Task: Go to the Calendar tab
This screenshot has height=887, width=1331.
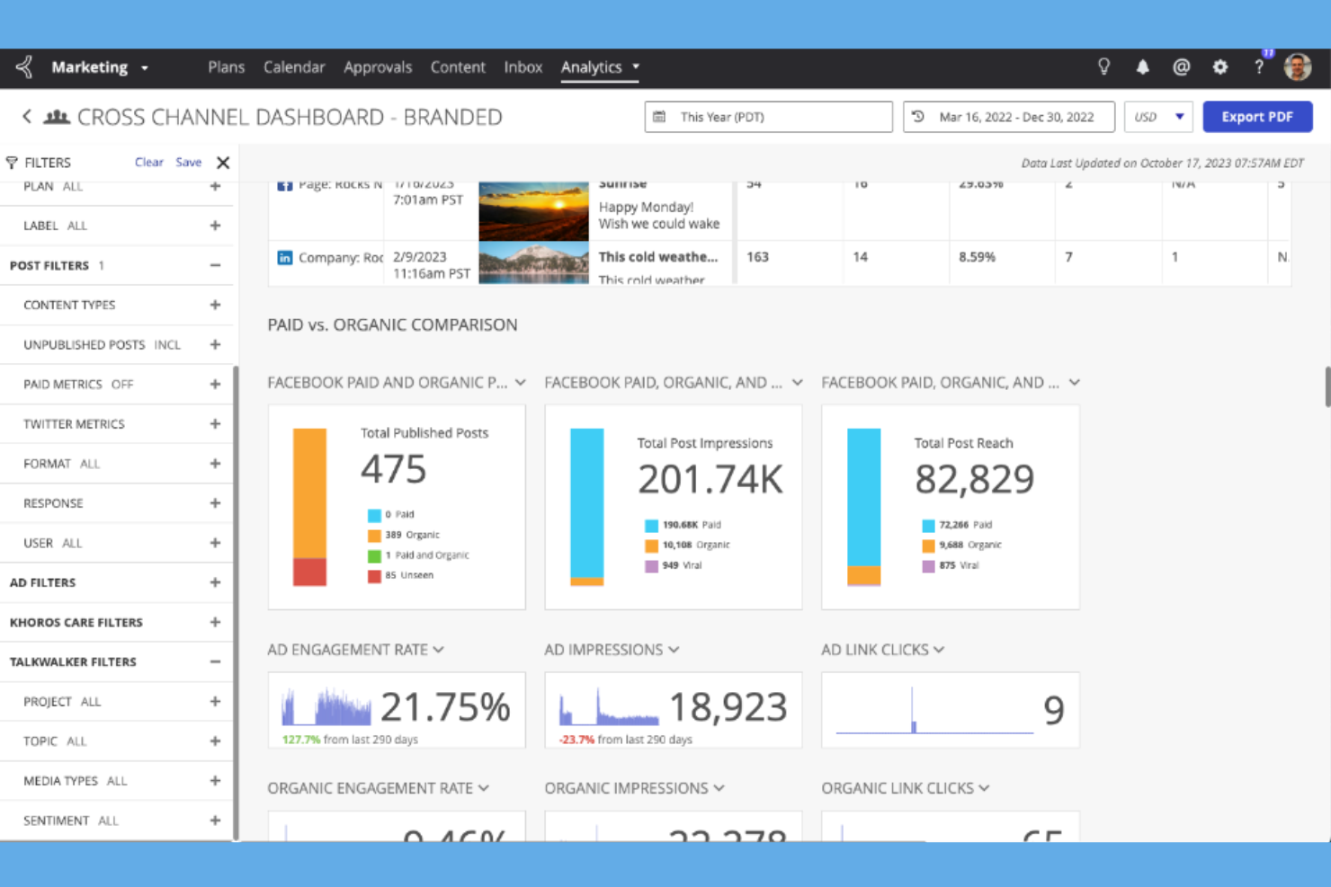Action: point(294,67)
